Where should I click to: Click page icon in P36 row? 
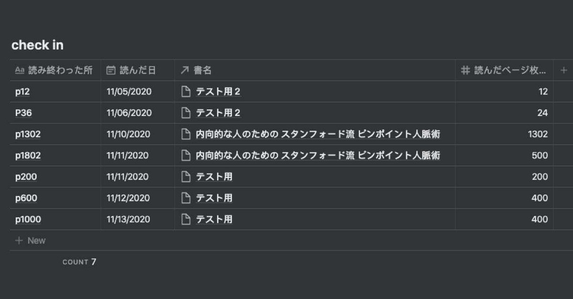tap(186, 113)
